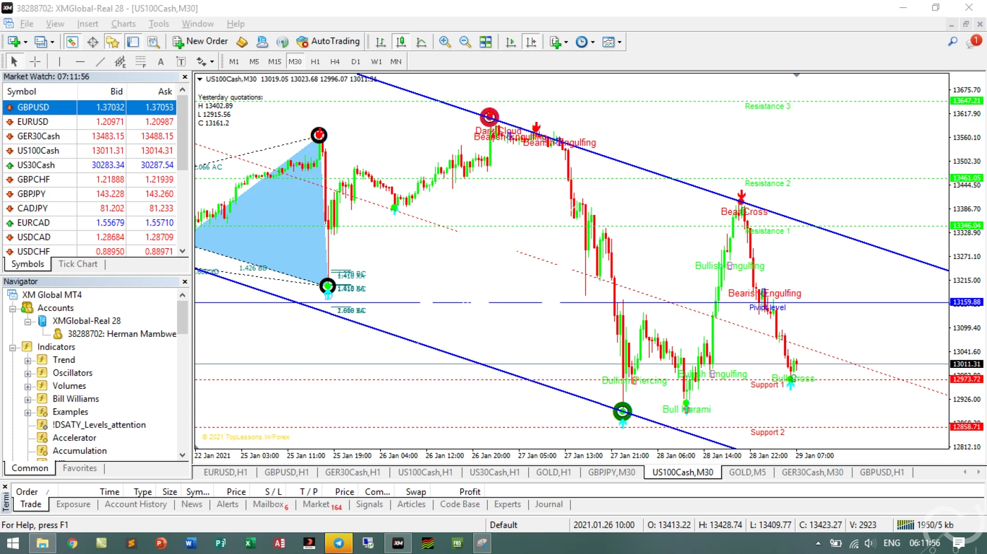Open Google Chrome from the taskbar

click(72, 543)
